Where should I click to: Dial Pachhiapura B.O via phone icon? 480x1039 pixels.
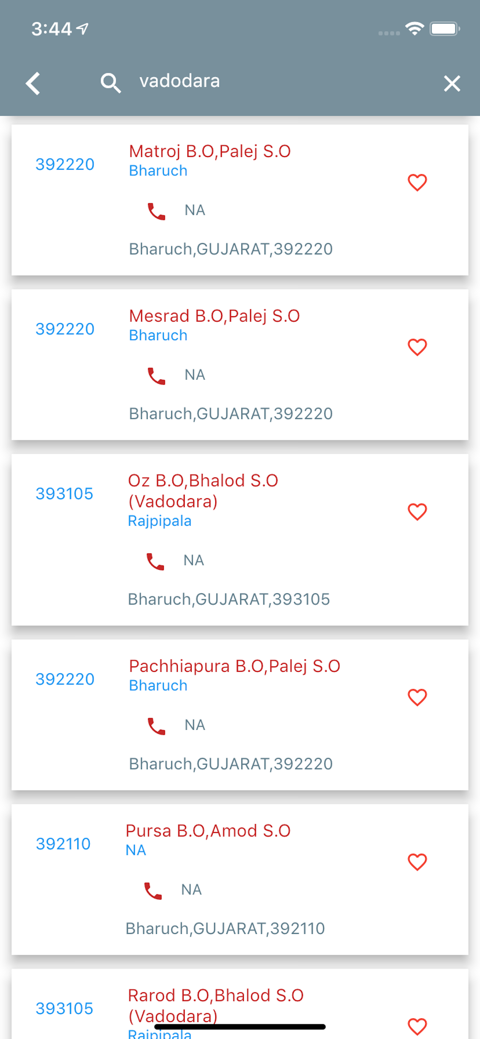(156, 726)
